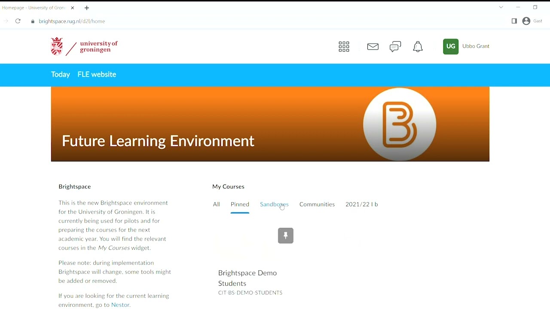550x309 pixels.
Task: Open a new browser tab
Action: (x=87, y=8)
